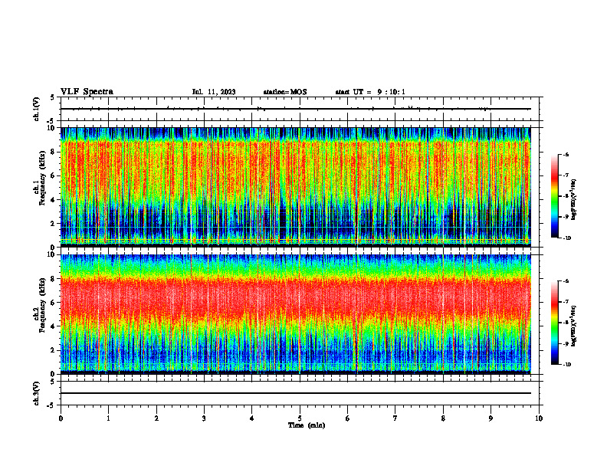The width and height of the screenshot is (607, 469).
Task: Click the "station=MOS" header text
Action: click(x=285, y=92)
